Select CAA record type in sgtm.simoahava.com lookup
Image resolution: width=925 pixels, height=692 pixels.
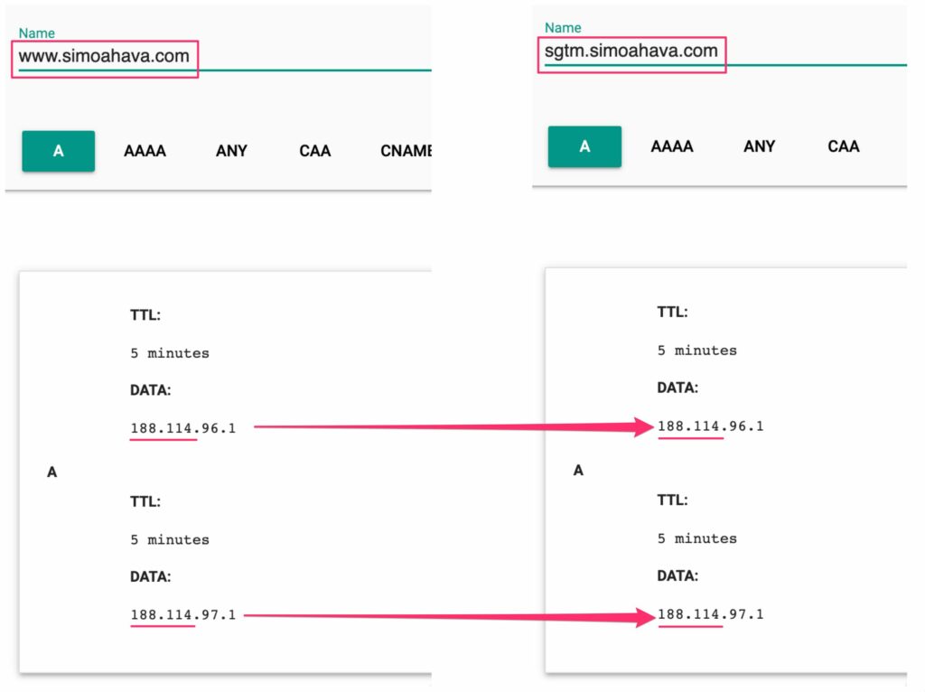pos(844,146)
